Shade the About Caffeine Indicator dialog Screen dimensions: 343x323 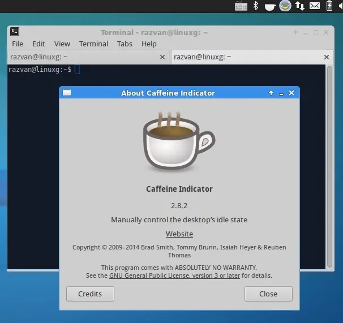[271, 93]
